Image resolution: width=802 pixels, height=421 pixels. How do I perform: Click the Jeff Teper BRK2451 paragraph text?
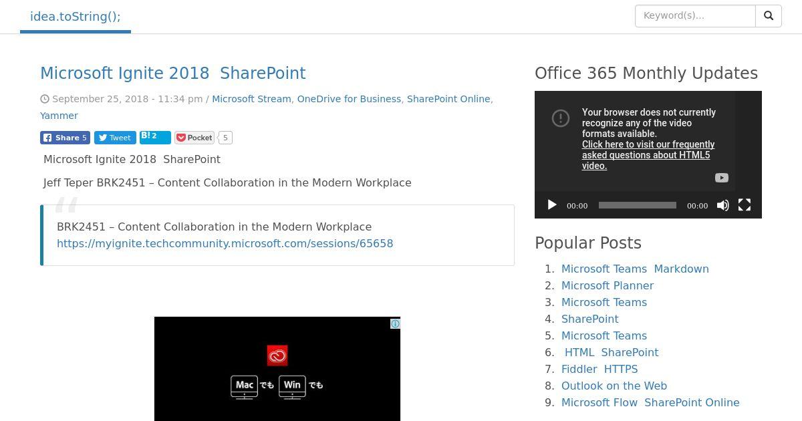coord(227,182)
